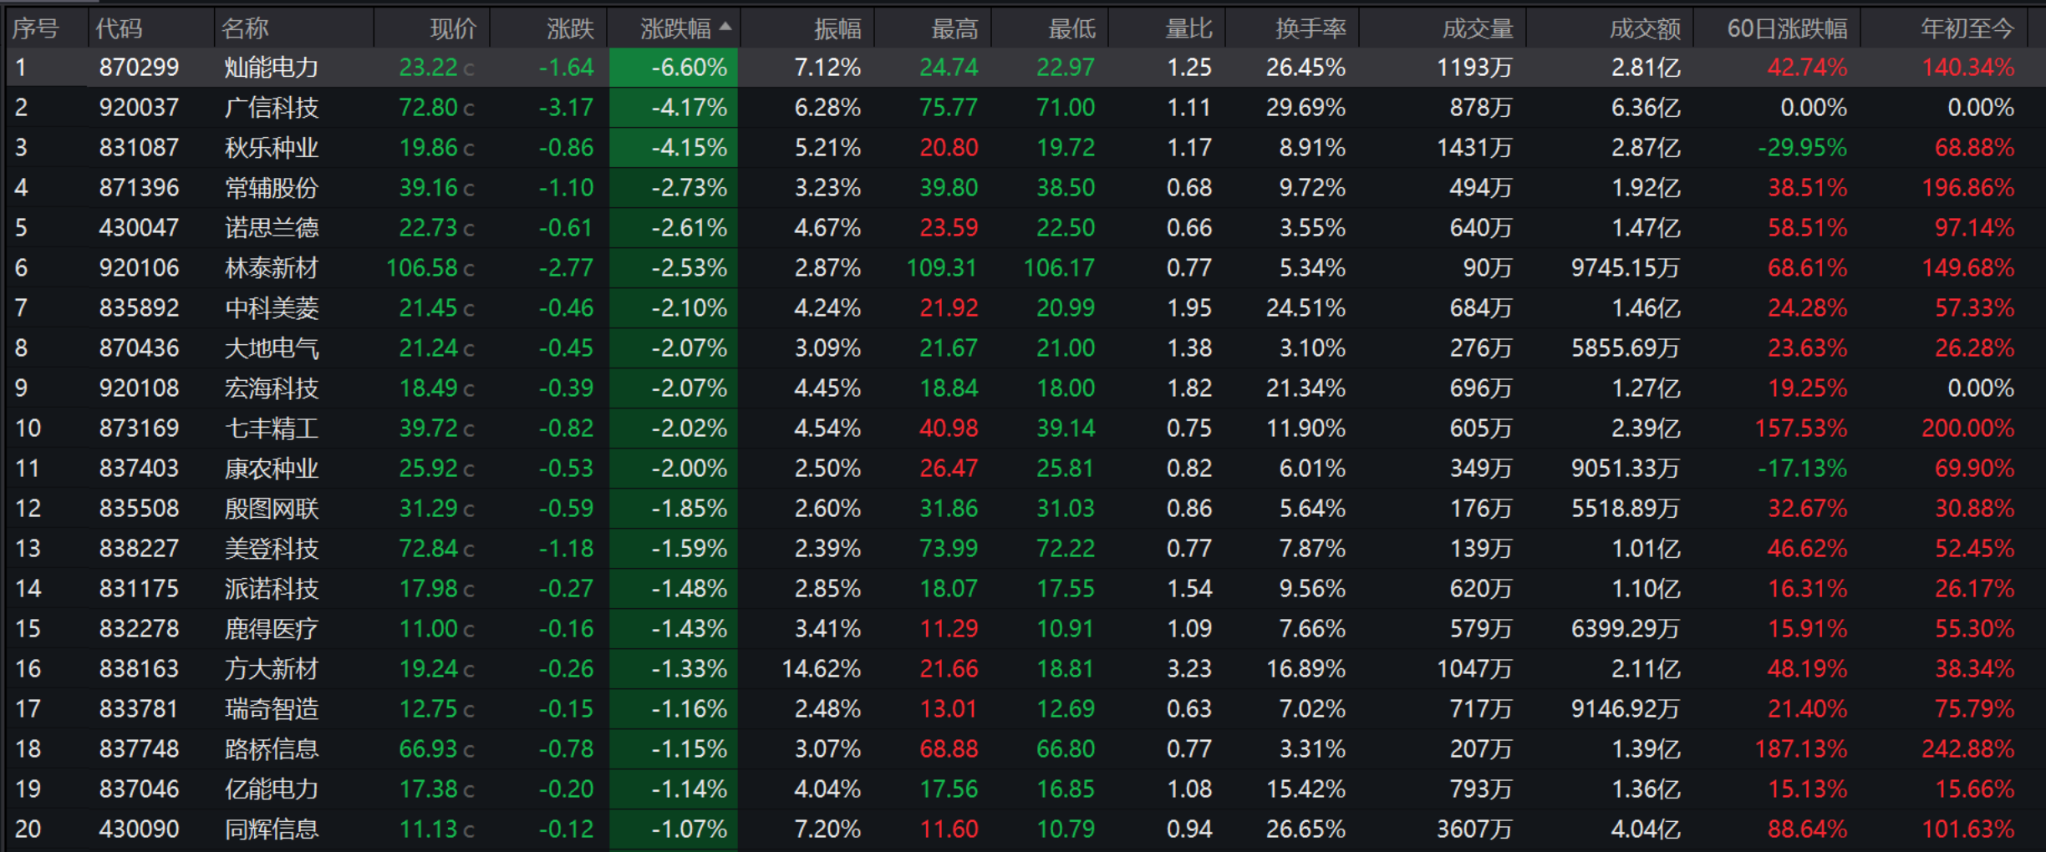
Task: Select stock 美登科技
Action: coord(272,549)
